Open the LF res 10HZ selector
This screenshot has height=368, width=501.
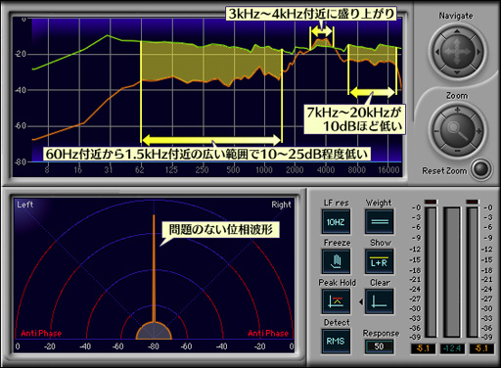point(336,222)
